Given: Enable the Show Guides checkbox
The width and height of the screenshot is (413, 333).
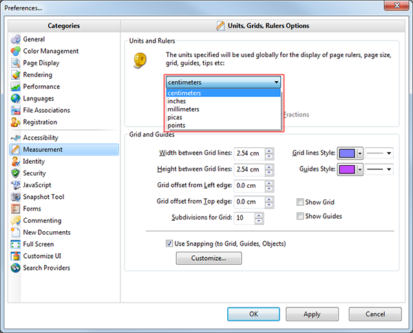Looking at the screenshot, I should (300, 216).
